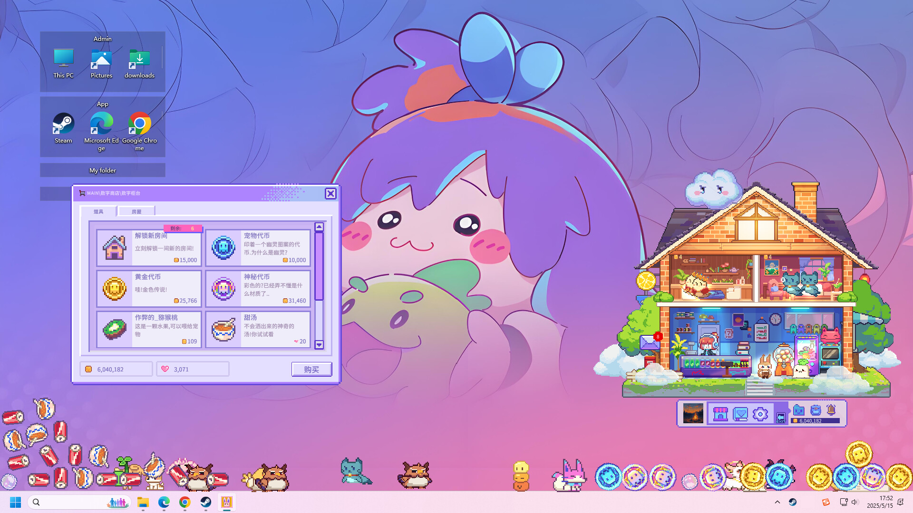The width and height of the screenshot is (913, 513).
Task: Open the shop storefront icon
Action: click(720, 414)
